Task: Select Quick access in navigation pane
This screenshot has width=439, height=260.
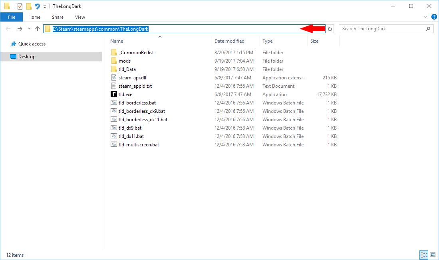Action: [x=32, y=44]
